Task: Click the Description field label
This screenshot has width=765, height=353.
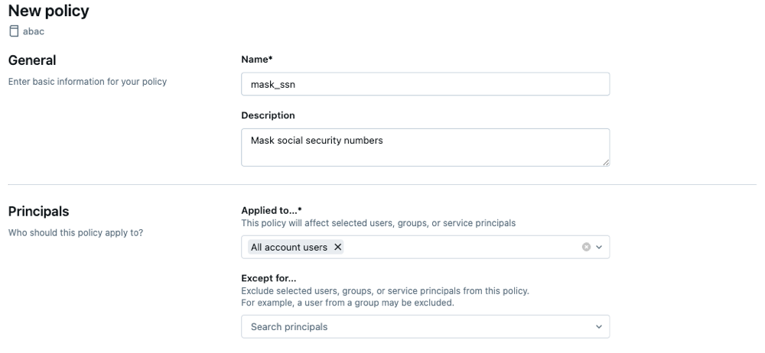Action: (x=268, y=115)
